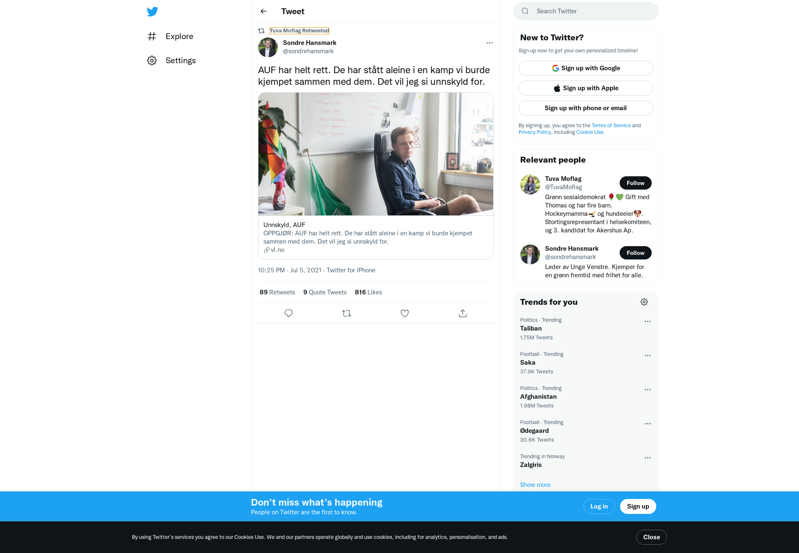The width and height of the screenshot is (799, 553).
Task: Open the share tweet icon
Action: [x=463, y=313]
